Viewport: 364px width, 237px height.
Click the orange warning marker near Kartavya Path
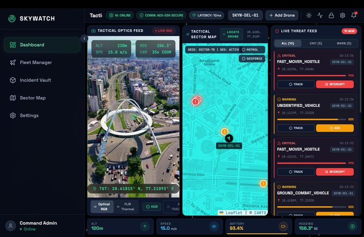click(x=263, y=184)
